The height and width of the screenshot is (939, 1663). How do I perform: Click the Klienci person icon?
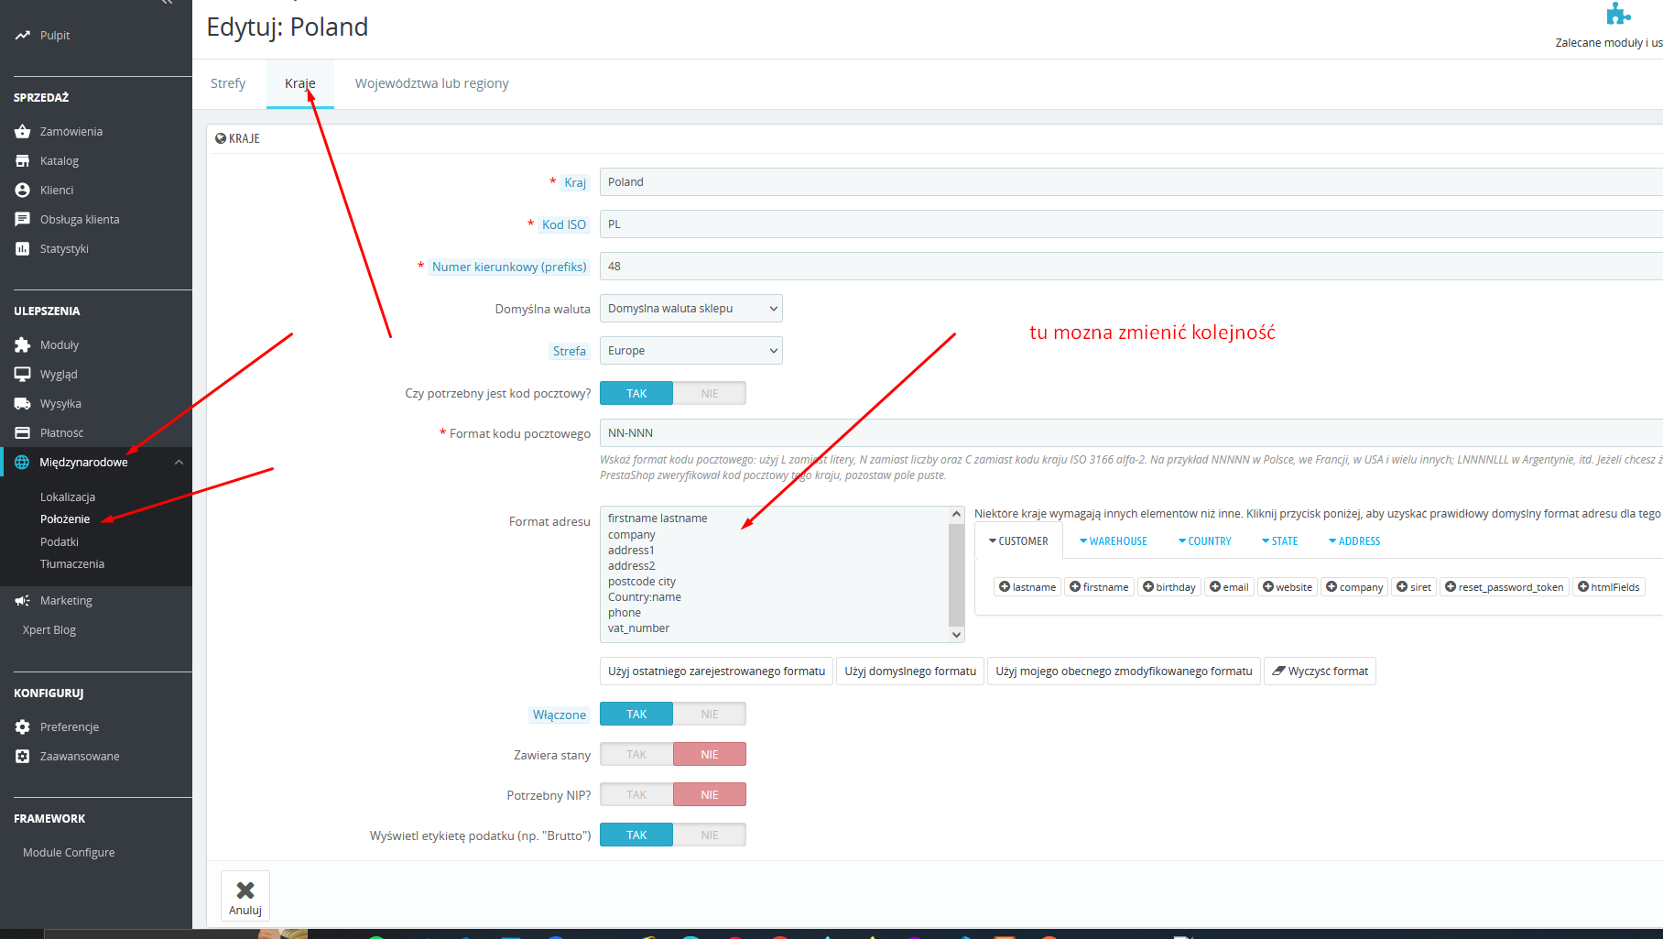[x=23, y=191]
